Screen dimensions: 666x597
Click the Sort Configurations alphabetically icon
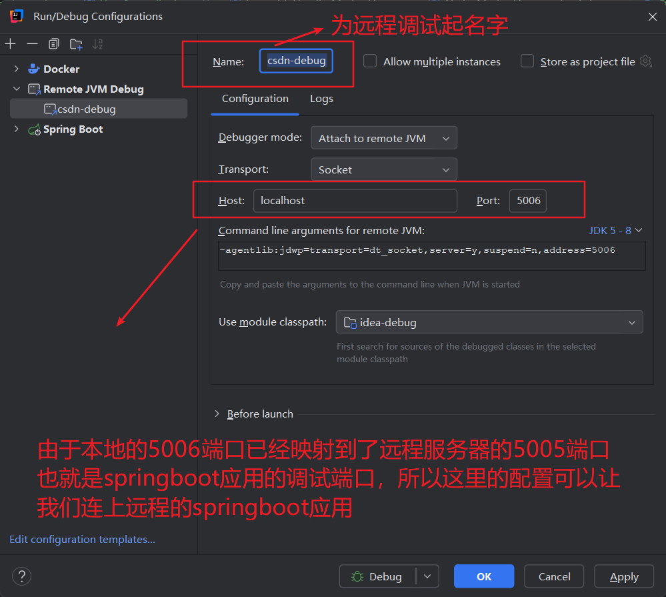[98, 44]
